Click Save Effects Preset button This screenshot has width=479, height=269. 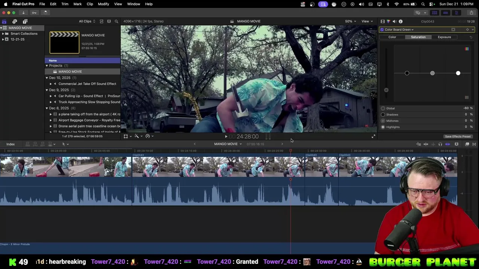tap(458, 137)
